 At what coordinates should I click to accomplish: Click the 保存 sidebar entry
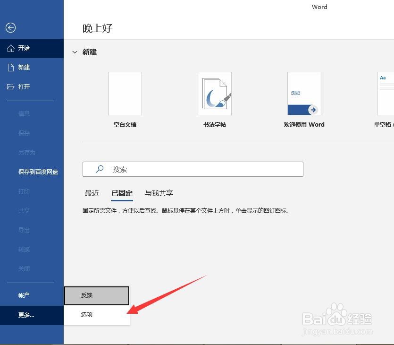click(32, 133)
